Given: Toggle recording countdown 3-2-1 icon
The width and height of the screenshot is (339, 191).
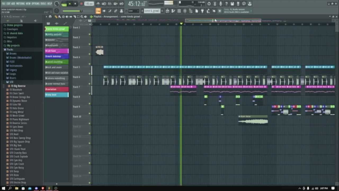Looking at the screenshot, I should 110,4.
